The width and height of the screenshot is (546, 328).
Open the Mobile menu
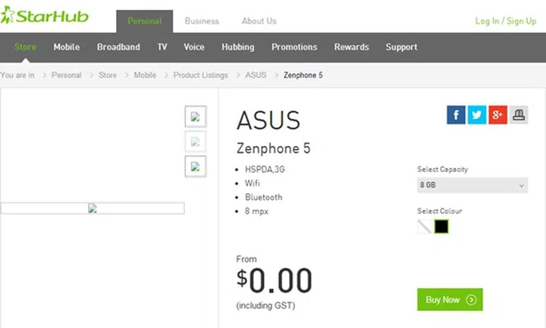[x=67, y=47]
